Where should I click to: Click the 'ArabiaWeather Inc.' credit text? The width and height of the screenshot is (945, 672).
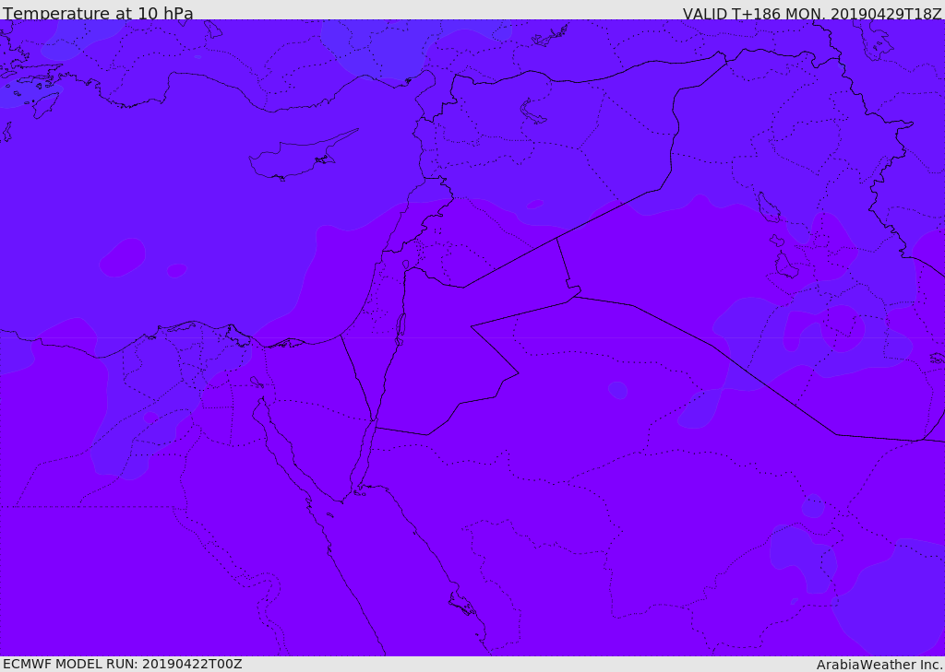[879, 665]
